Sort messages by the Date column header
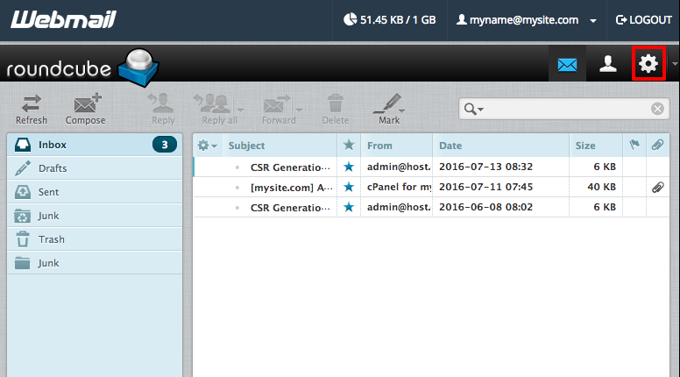This screenshot has width=680, height=377. click(x=450, y=146)
